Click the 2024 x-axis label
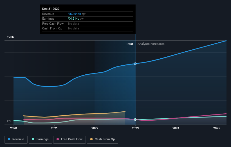Screen dimensions: 231x147 [x=176, y=128]
